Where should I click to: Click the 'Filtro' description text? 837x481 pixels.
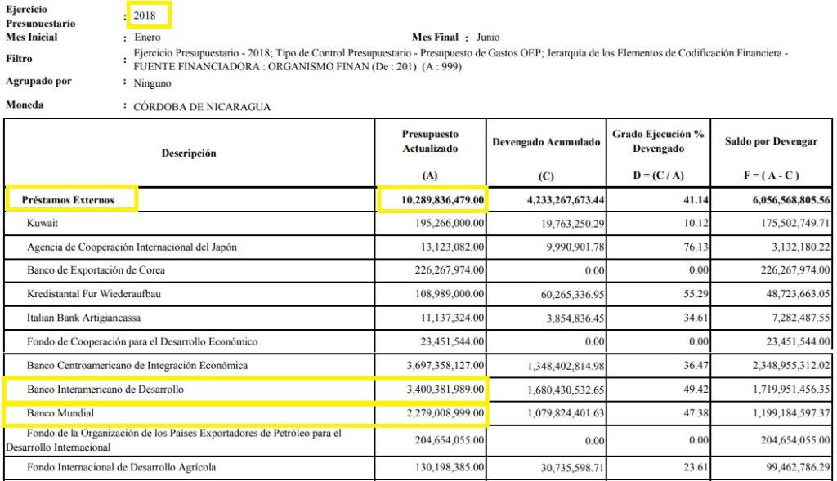click(x=461, y=60)
